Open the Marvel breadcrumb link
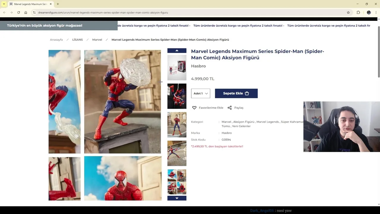 97,40
